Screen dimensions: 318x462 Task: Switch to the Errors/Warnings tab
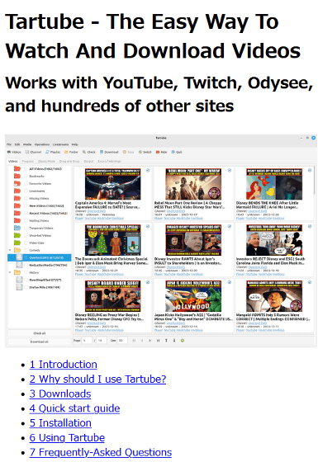(x=109, y=161)
